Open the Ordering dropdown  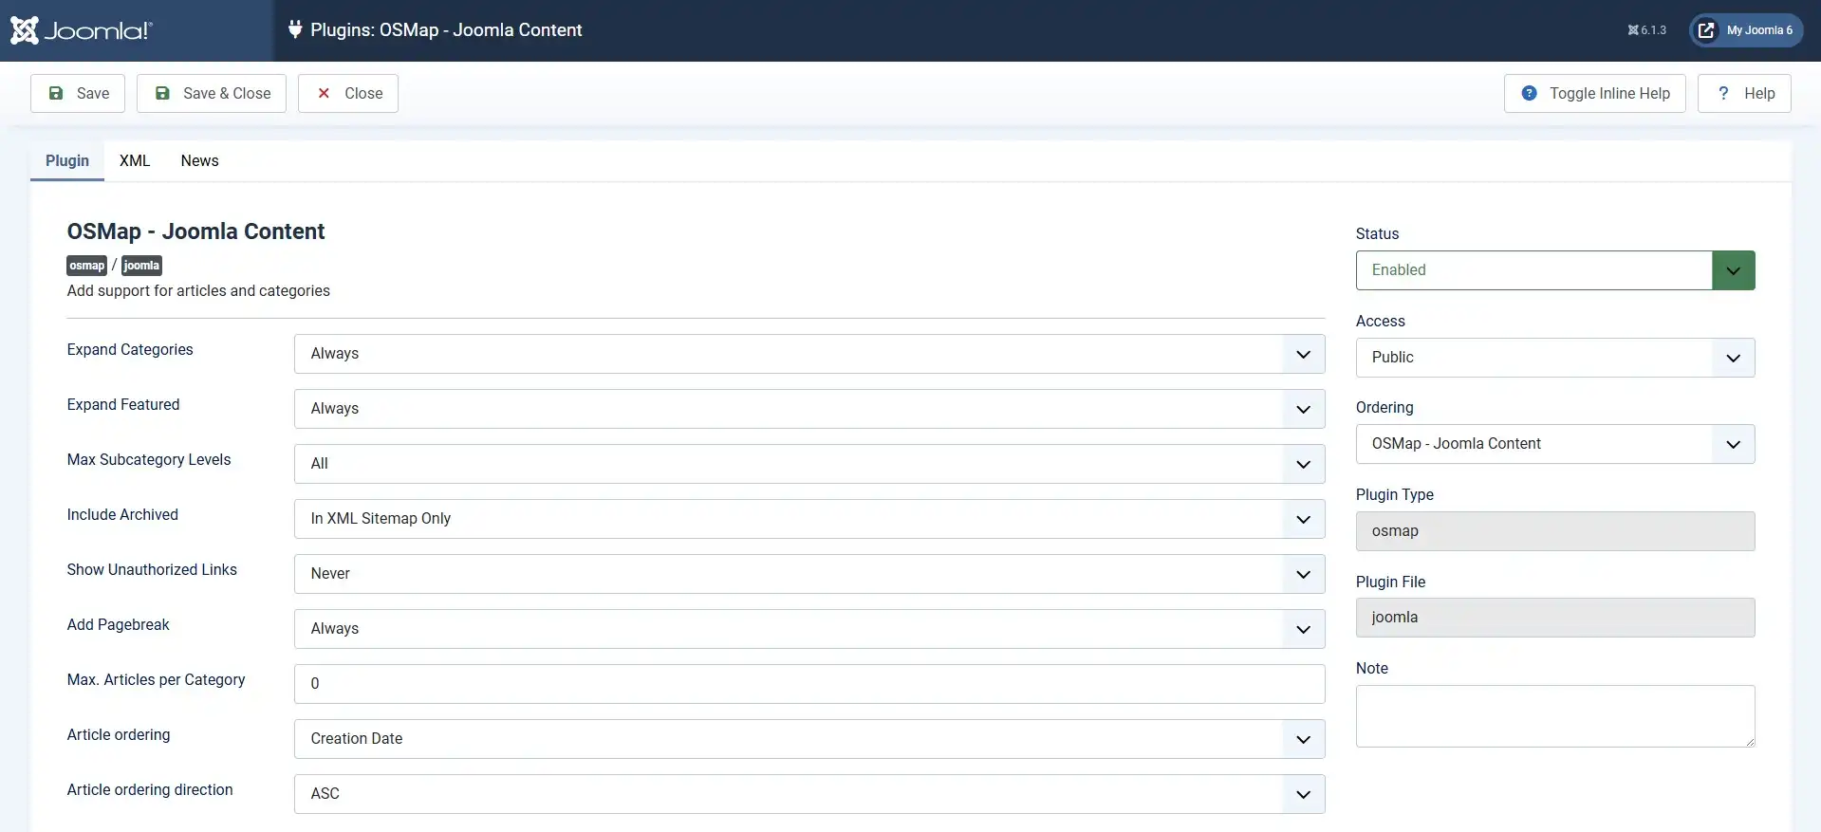tap(1555, 444)
